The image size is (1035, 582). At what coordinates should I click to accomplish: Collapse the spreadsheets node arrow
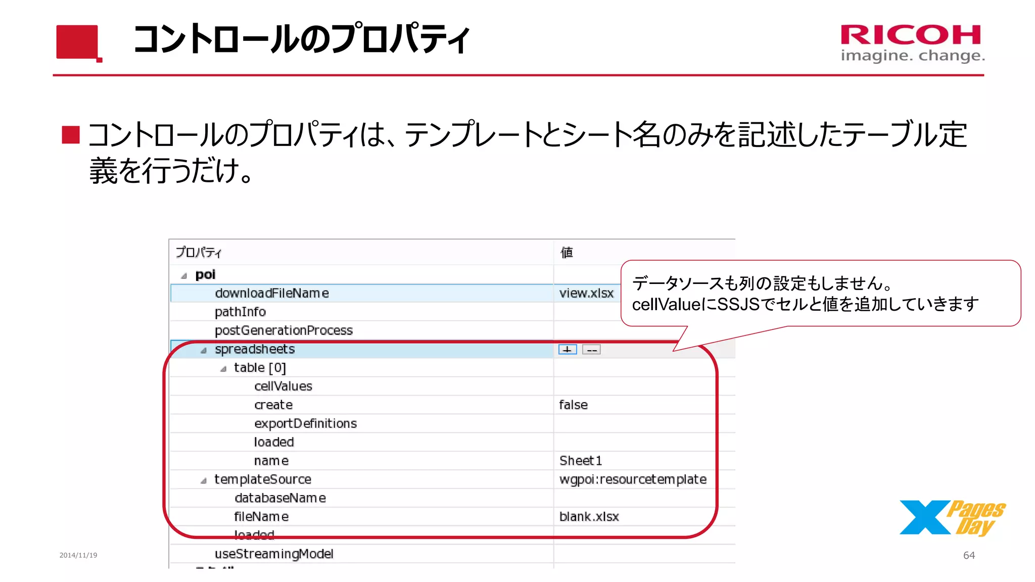pyautogui.click(x=204, y=350)
